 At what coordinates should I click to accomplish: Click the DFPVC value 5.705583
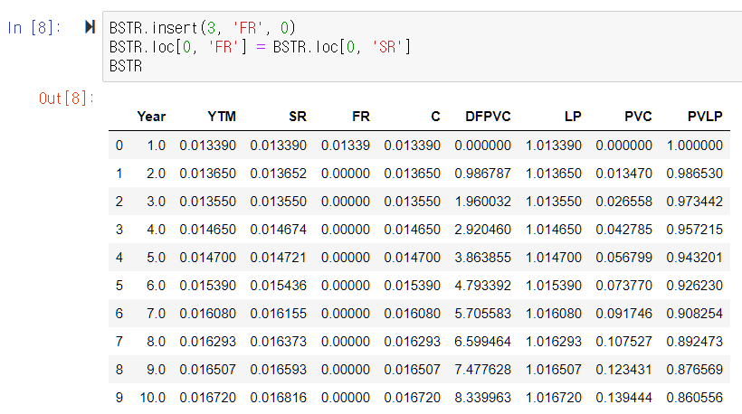pos(482,314)
